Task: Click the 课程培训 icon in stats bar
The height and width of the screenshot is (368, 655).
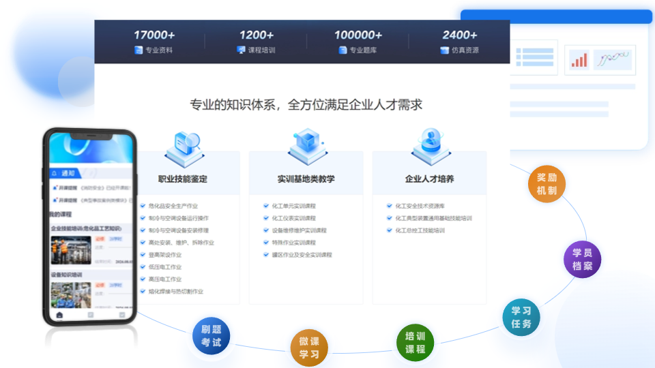Action: click(x=241, y=50)
